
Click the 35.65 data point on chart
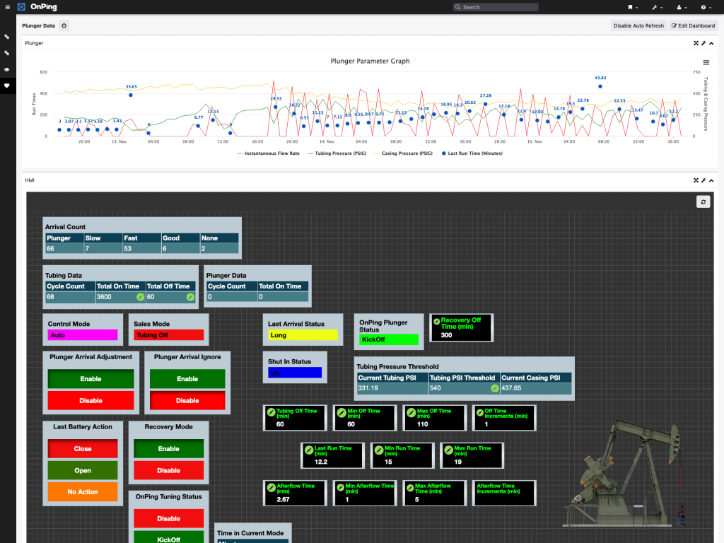pos(131,95)
